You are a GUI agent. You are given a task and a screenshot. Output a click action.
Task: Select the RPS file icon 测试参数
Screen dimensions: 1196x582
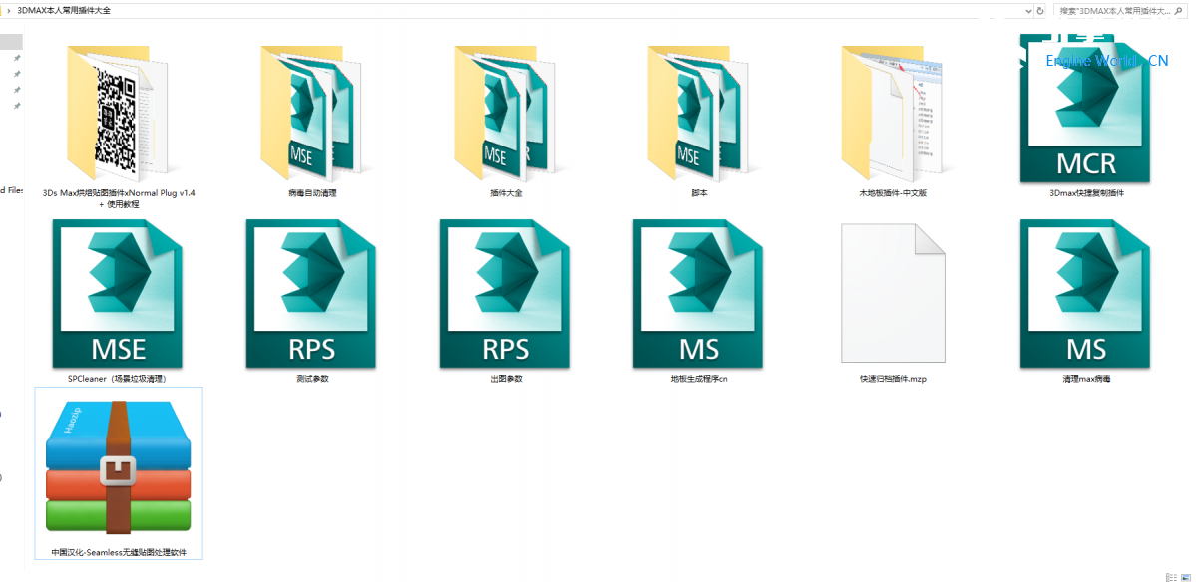pyautogui.click(x=311, y=293)
